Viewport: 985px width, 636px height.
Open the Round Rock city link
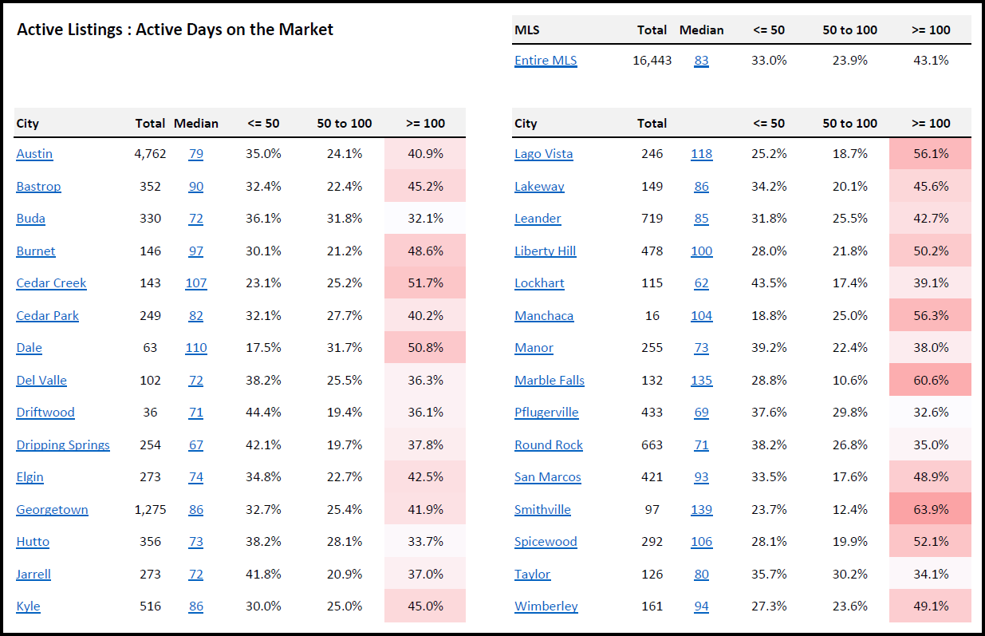pos(549,445)
